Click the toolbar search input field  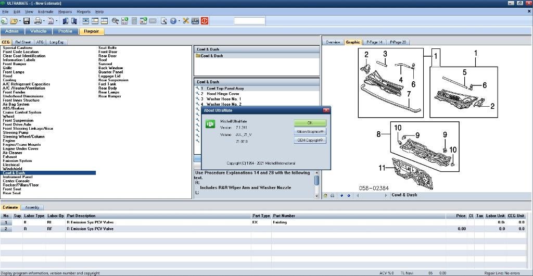coord(249,21)
